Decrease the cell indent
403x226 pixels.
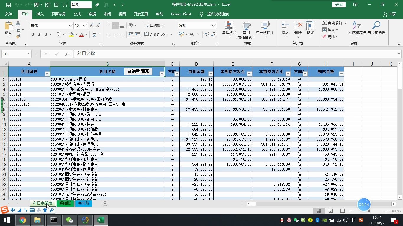pyautogui.click(x=131, y=35)
